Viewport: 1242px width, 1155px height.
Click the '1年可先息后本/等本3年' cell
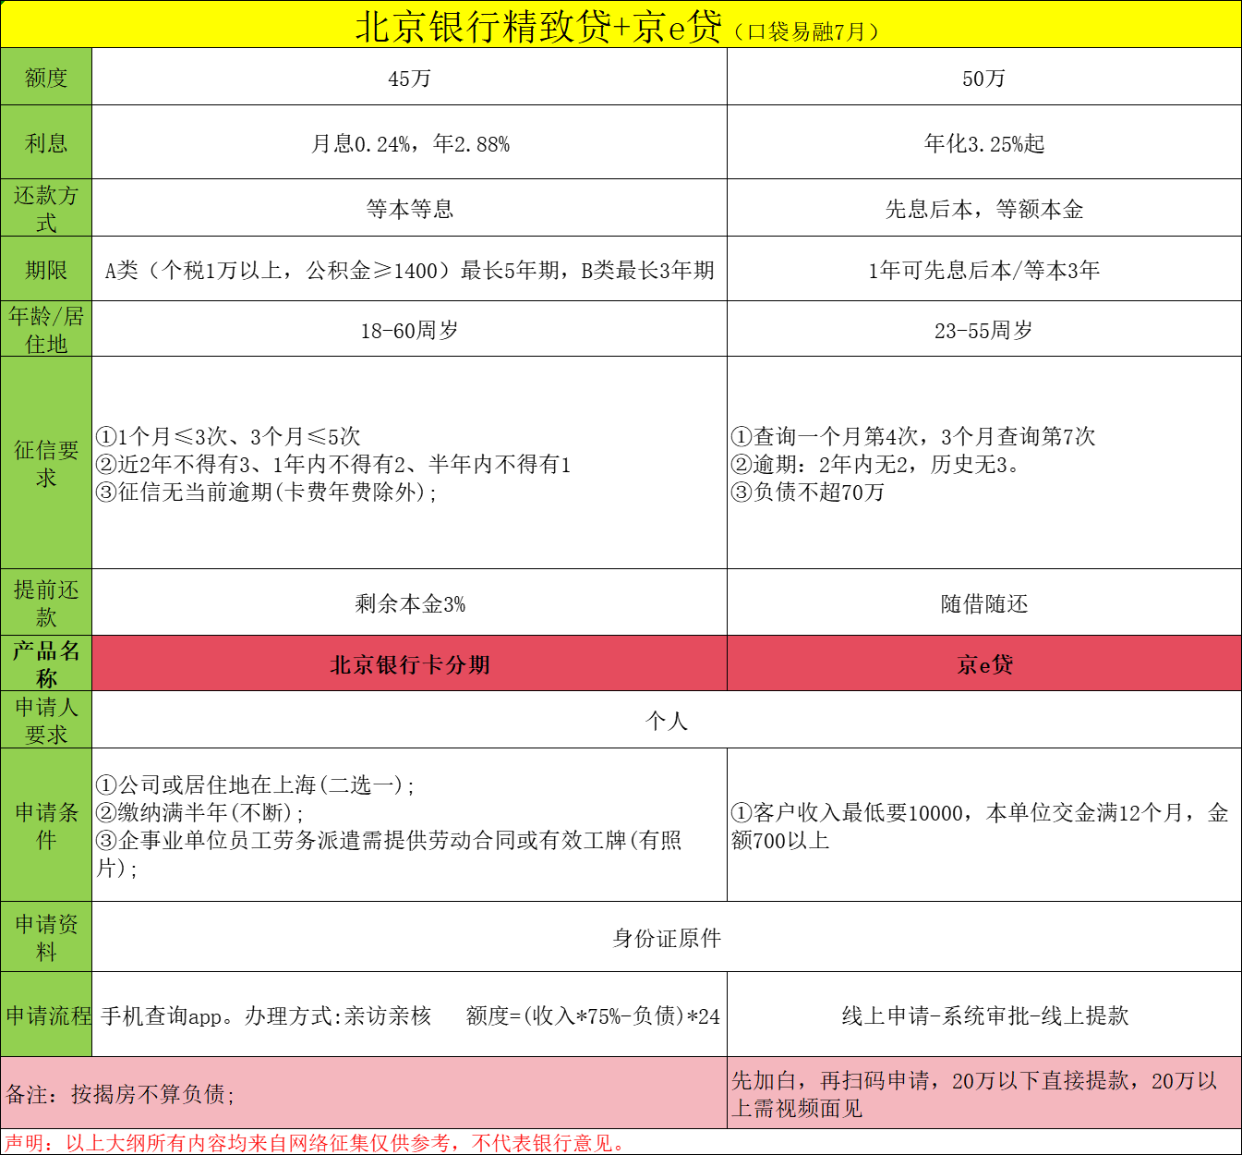point(983,270)
